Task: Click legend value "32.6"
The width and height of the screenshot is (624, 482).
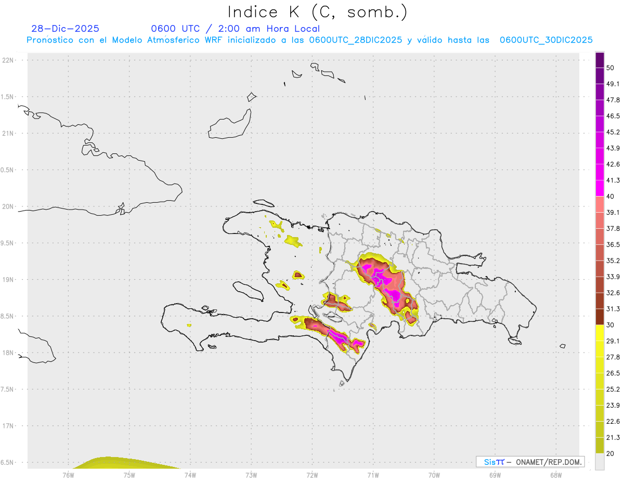Action: [613, 293]
